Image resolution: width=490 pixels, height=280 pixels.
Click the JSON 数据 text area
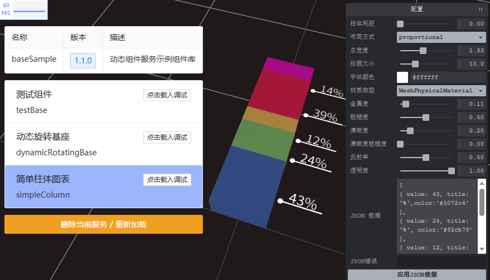[x=436, y=215]
